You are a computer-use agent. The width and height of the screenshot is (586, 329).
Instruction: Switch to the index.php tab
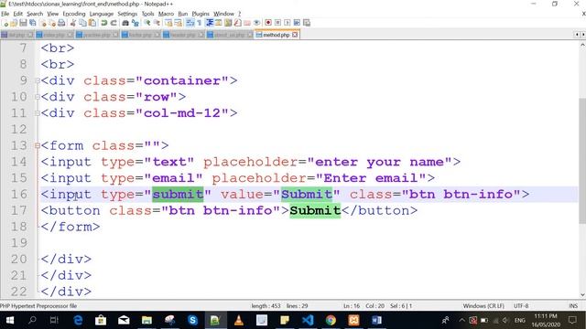coord(55,35)
